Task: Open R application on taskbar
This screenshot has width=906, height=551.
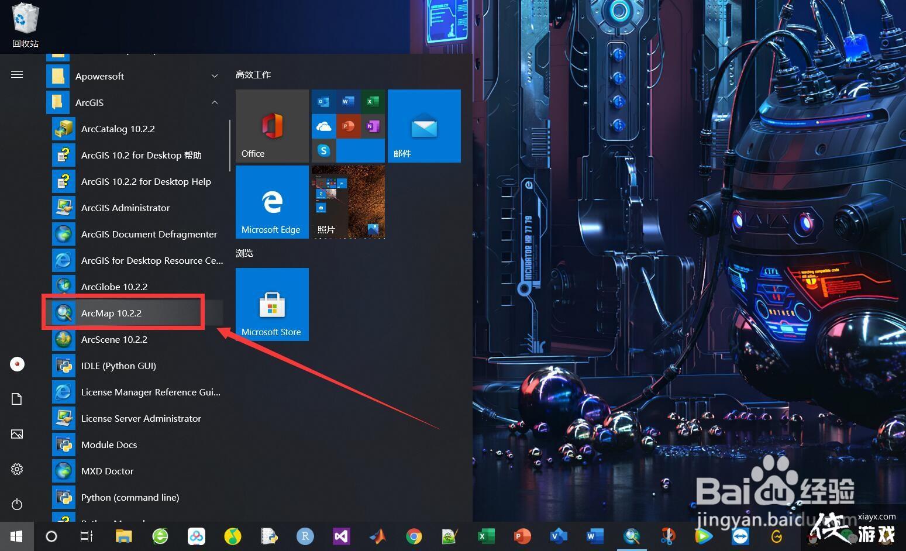Action: point(305,536)
